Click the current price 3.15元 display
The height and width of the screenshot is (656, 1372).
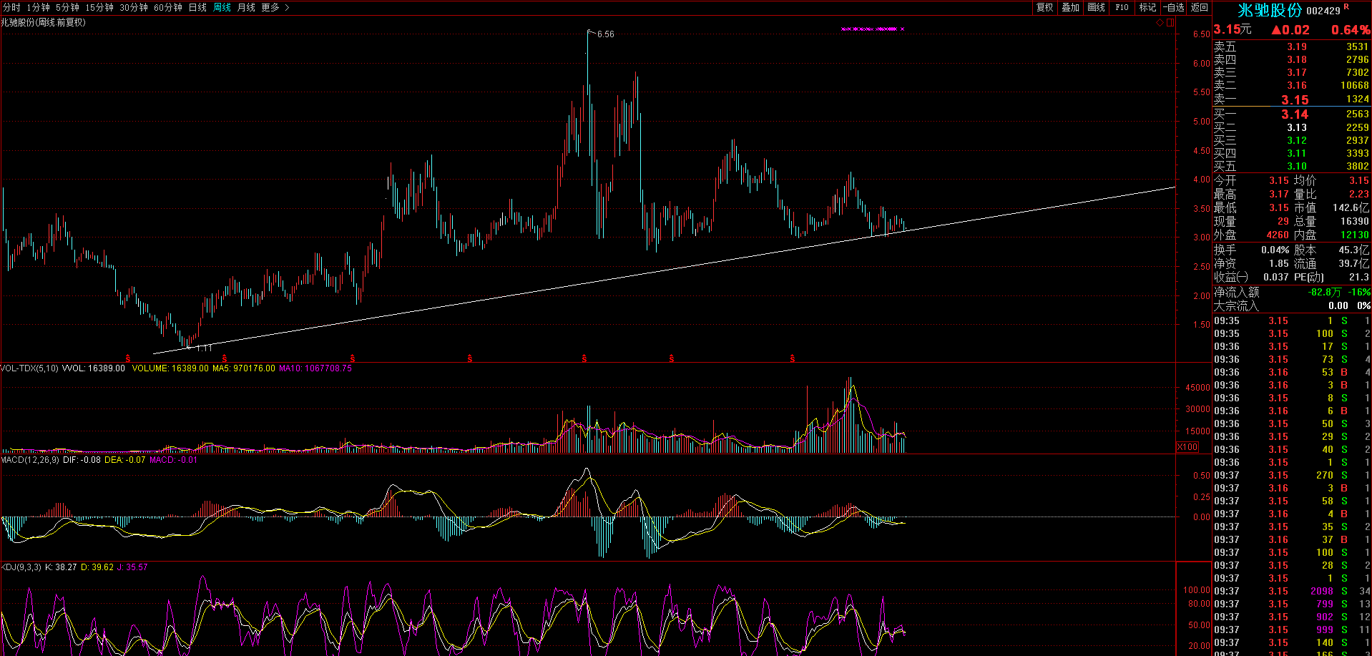pyautogui.click(x=1233, y=29)
